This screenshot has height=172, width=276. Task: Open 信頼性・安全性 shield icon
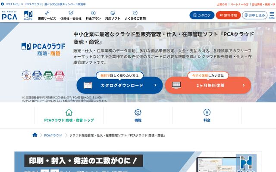[71, 13]
